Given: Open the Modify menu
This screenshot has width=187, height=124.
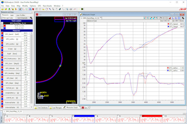Looking at the screenshot, I should 25,6.
